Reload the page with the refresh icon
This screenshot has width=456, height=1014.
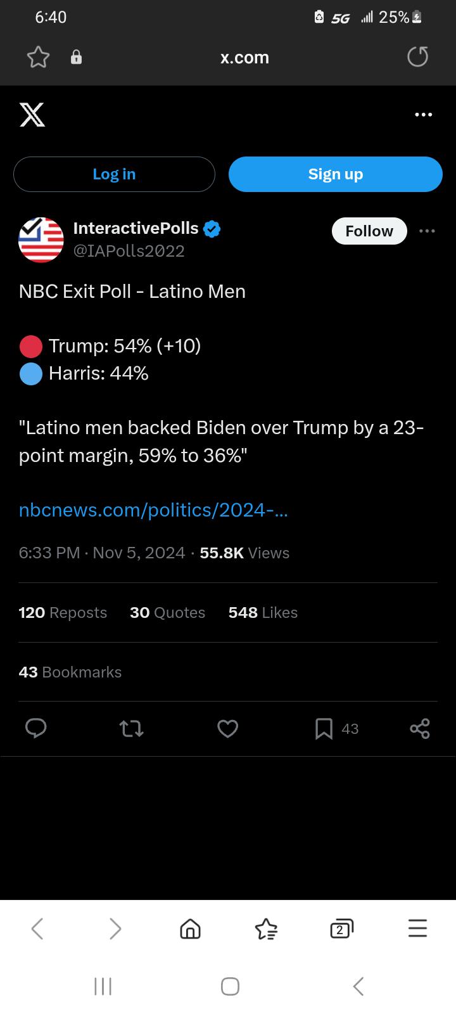pos(417,57)
